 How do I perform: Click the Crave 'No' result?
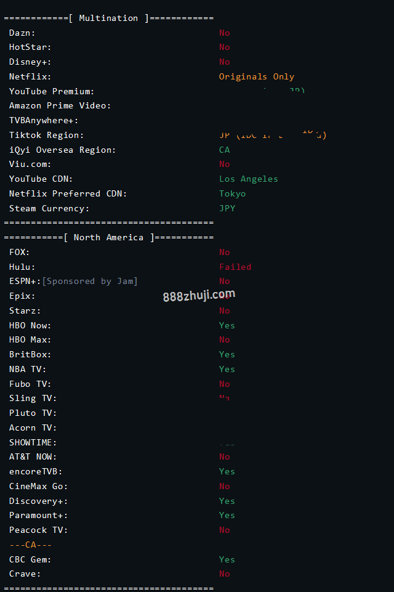[225, 574]
